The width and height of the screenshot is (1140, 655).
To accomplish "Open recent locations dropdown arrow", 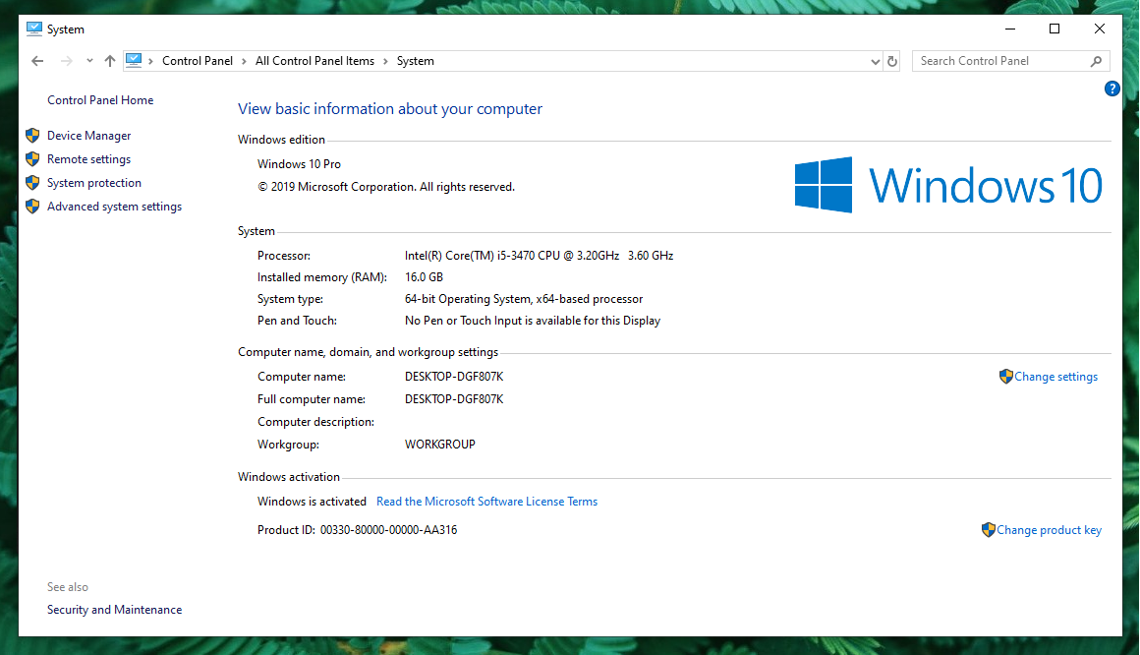I will click(x=89, y=61).
